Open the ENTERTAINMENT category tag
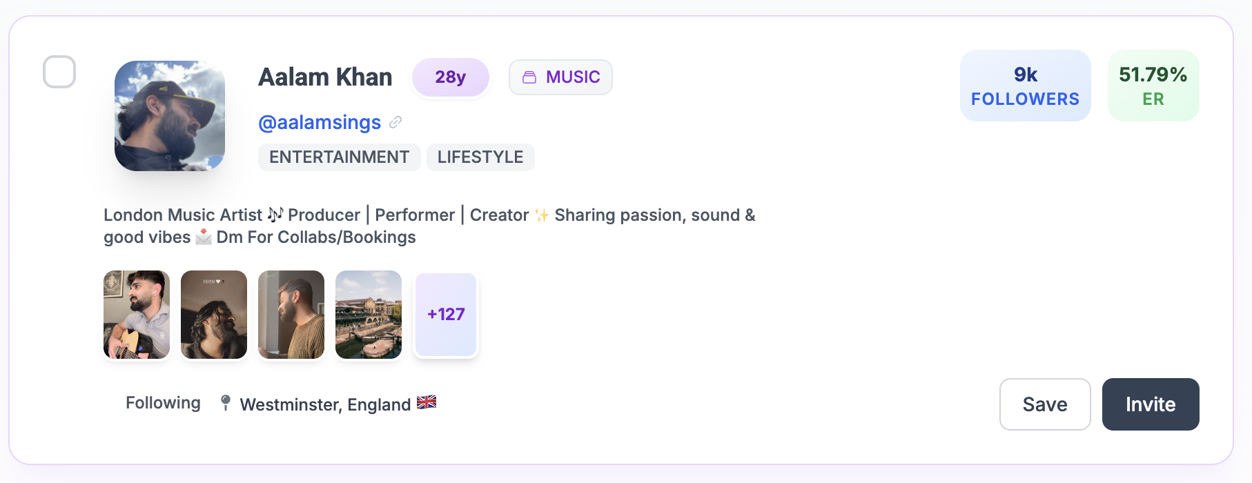1252x483 pixels. click(339, 157)
